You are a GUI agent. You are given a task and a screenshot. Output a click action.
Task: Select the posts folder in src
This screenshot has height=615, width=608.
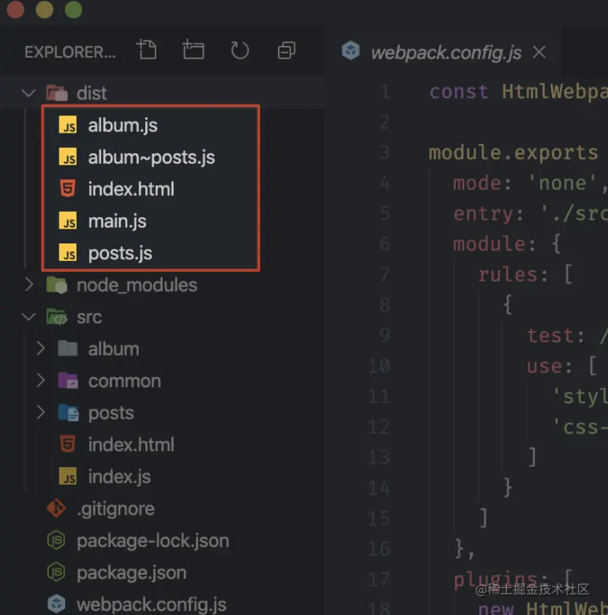point(111,413)
